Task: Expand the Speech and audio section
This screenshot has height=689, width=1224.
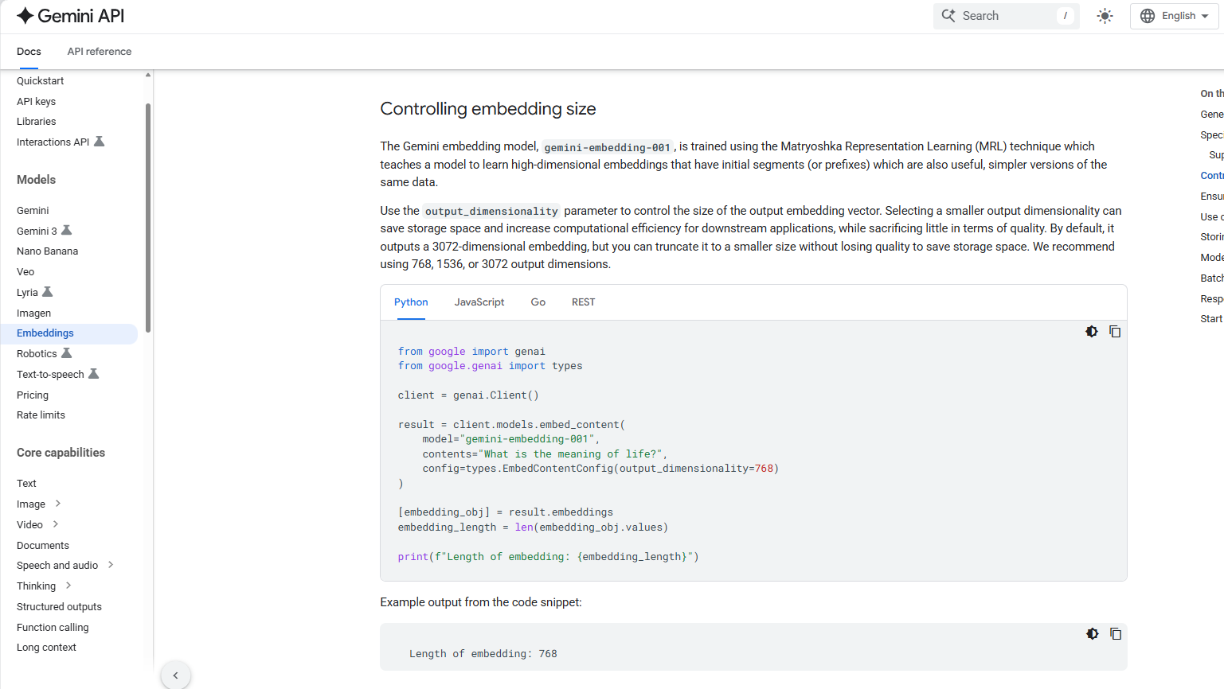Action: [111, 565]
